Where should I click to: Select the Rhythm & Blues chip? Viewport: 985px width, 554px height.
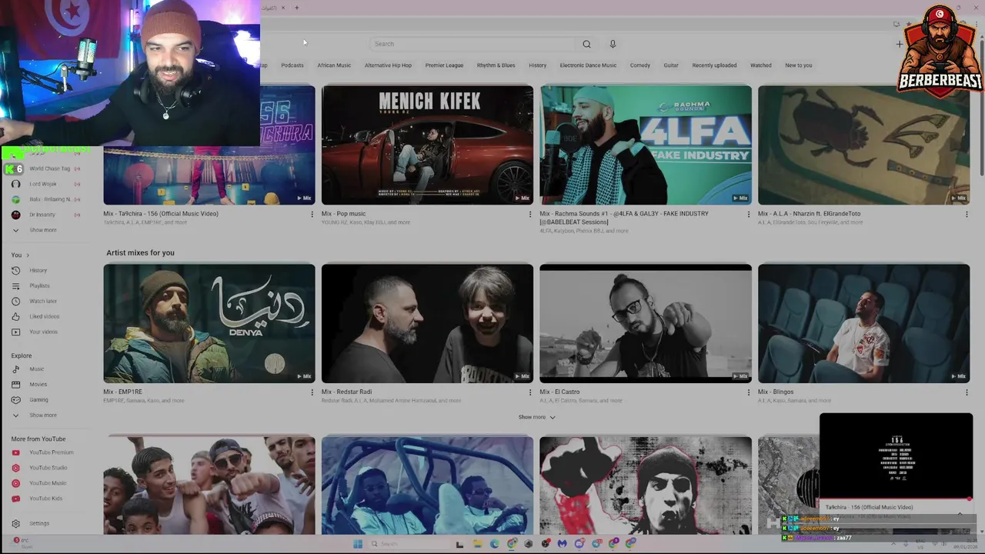(496, 65)
